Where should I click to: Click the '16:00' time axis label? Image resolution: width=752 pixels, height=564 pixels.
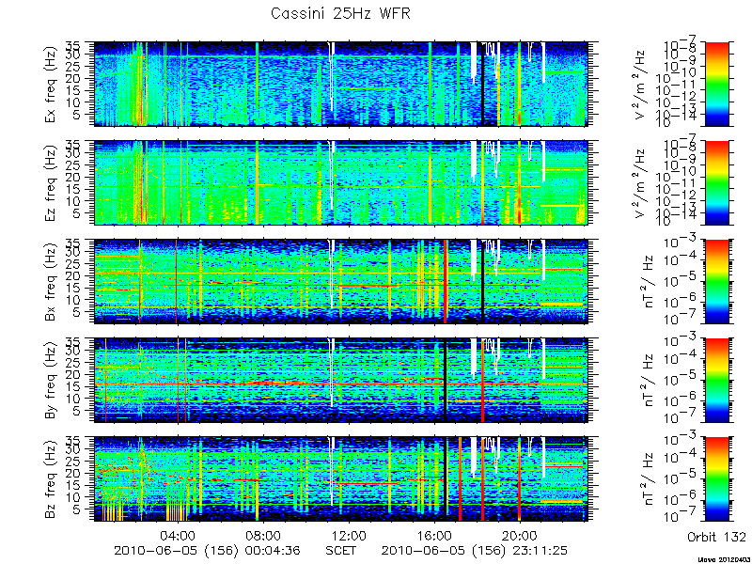pos(434,535)
